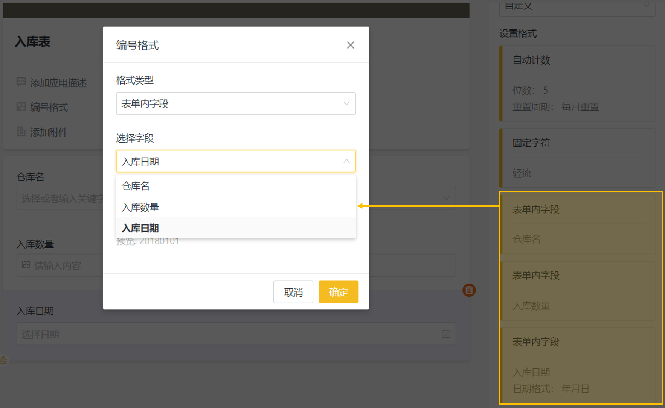Click the 添加附件 attachment icon
The height and width of the screenshot is (408, 665).
[x=21, y=132]
